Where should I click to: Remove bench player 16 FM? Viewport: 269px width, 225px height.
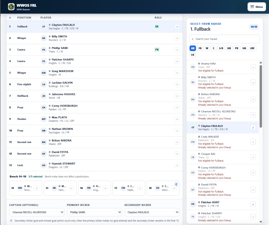pyautogui.click(x=105, y=188)
